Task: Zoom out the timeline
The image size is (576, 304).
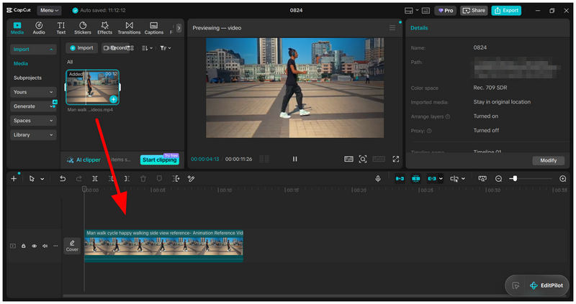Action: [498, 178]
